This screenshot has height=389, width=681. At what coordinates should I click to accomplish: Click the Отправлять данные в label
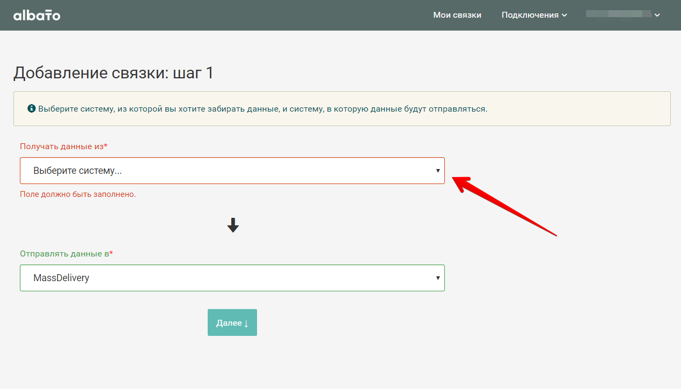[64, 254]
